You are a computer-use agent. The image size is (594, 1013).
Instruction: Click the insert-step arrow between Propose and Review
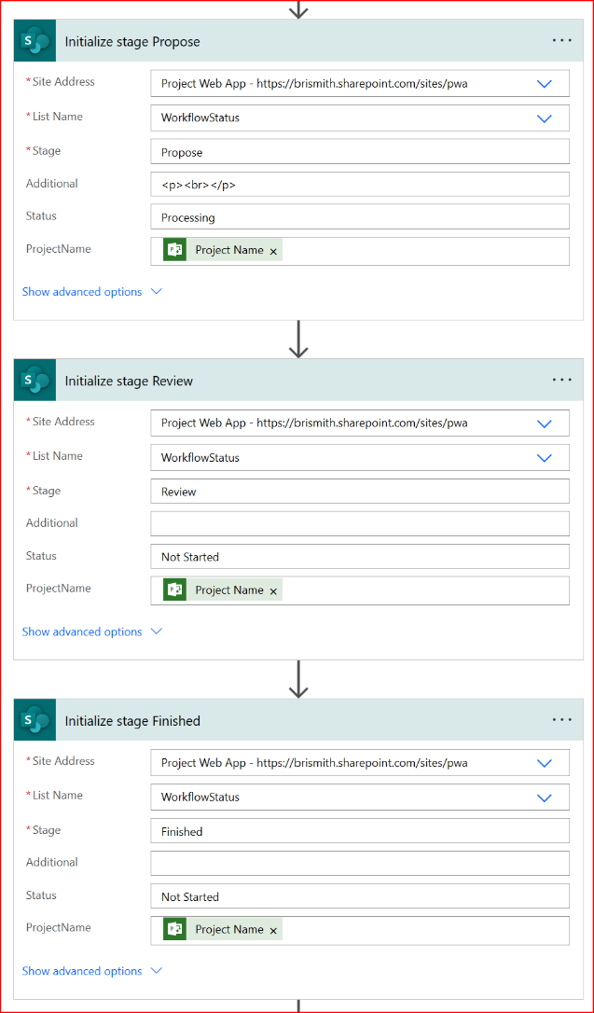[297, 340]
